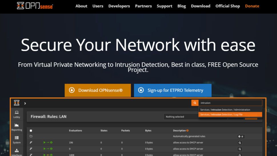This screenshot has height=156, width=277.
Task: Click the orange Donate link
Action: pyautogui.click(x=252, y=6)
